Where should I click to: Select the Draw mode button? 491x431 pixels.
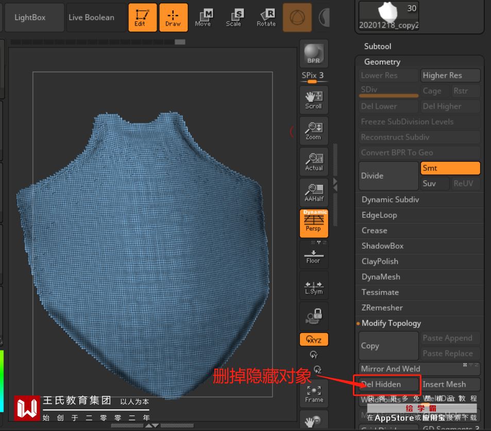pos(174,18)
